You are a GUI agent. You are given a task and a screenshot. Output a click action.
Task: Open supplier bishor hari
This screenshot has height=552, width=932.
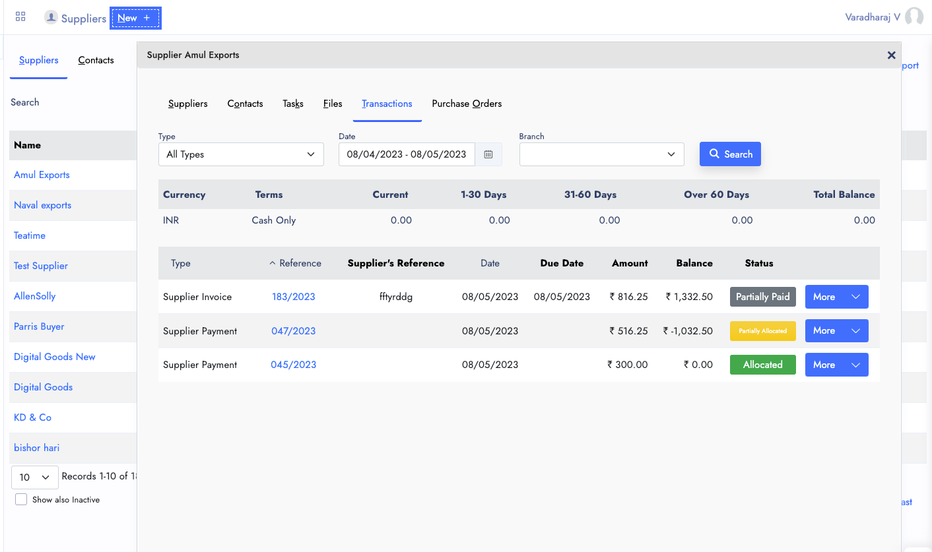(x=36, y=448)
